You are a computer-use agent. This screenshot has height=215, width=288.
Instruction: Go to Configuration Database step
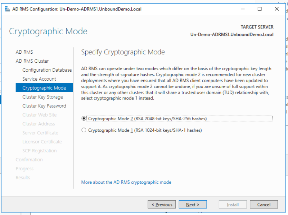[x=47, y=70]
